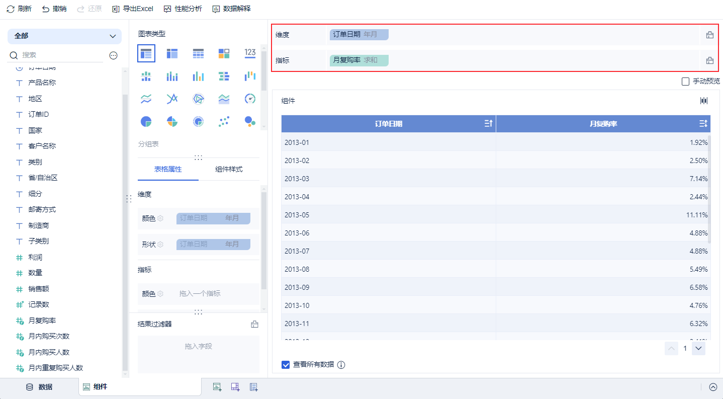Viewport: 723px width, 399px height.
Task: Open the more options icon beside search
Action: pos(114,55)
